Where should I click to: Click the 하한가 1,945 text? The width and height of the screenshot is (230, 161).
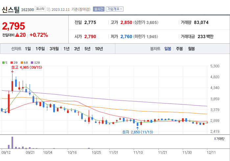point(146,36)
